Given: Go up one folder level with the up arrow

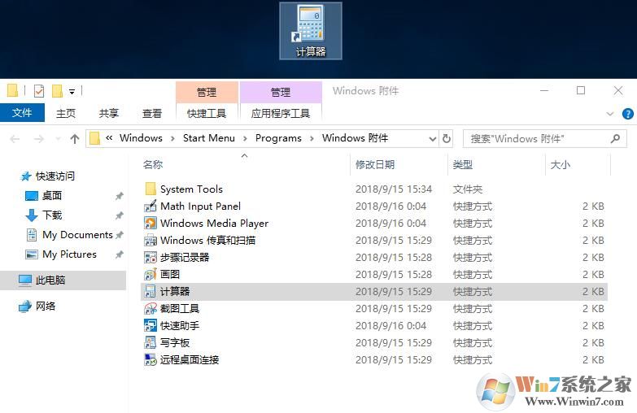Looking at the screenshot, I should pos(75,139).
